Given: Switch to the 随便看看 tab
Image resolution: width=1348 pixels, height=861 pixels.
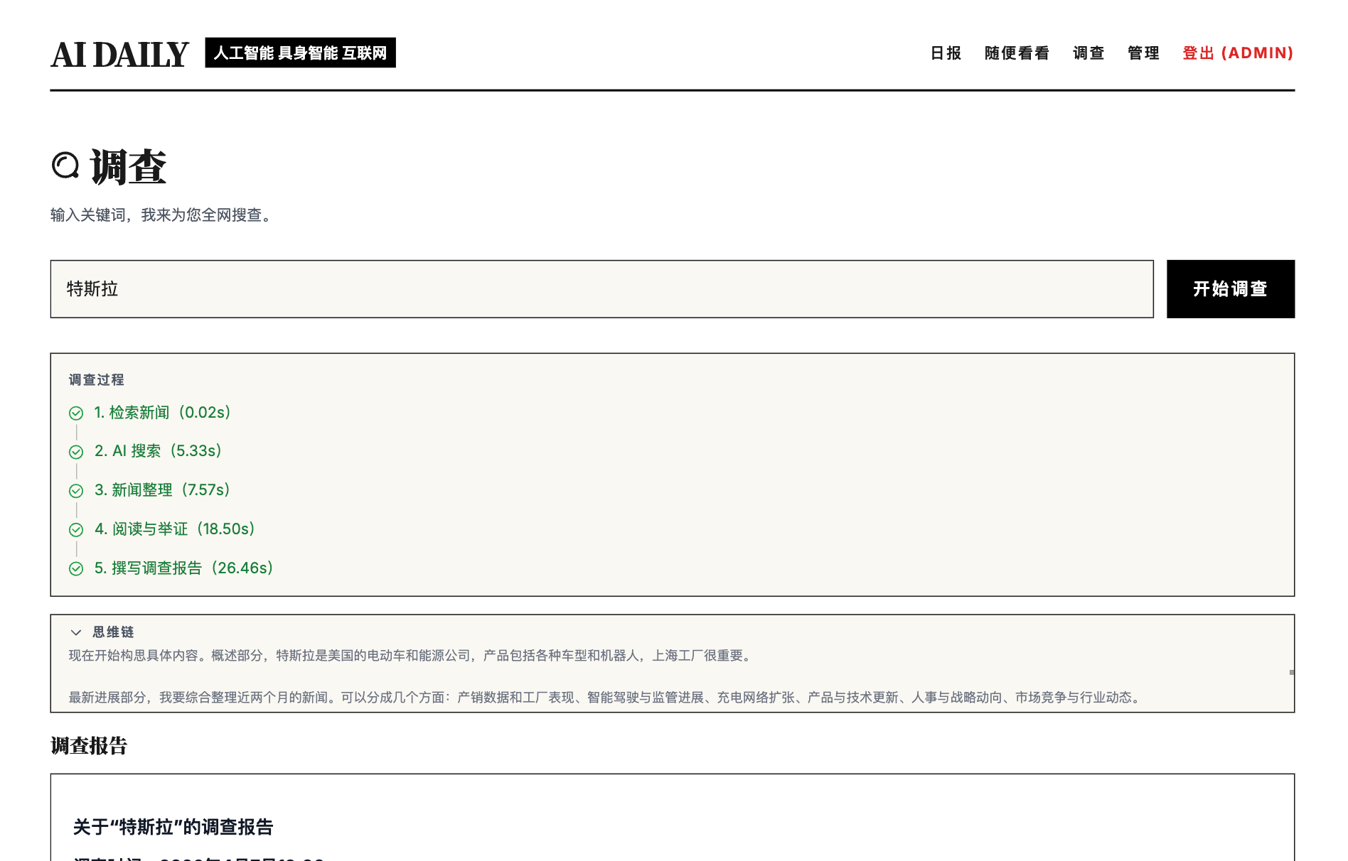Looking at the screenshot, I should (1017, 53).
